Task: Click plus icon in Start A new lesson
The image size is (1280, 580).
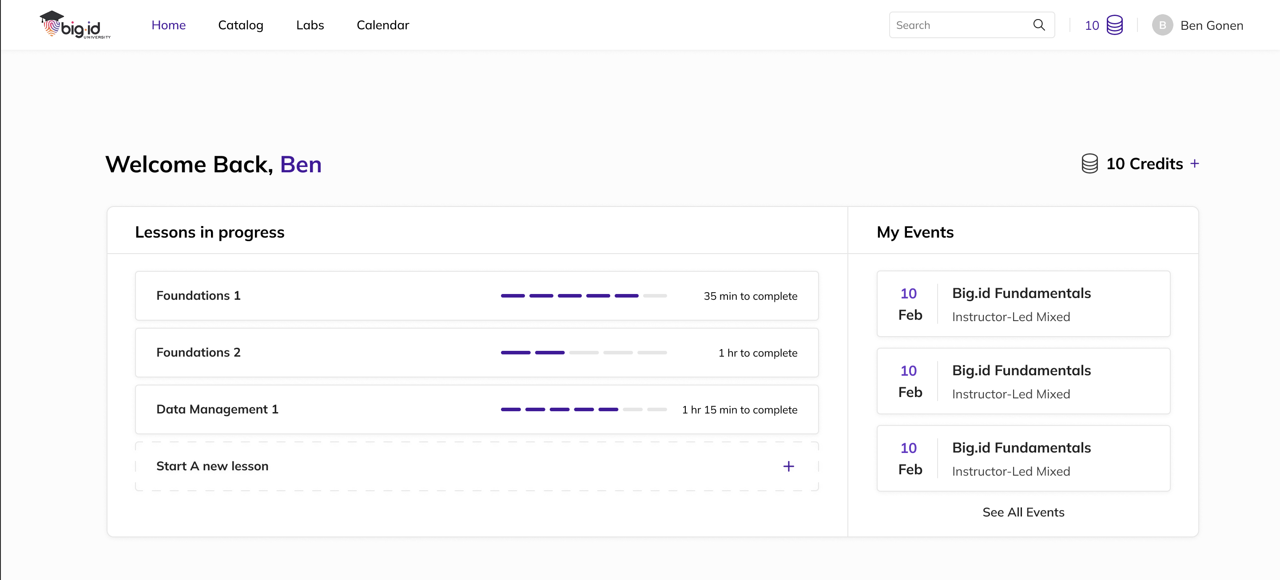Action: coord(788,466)
